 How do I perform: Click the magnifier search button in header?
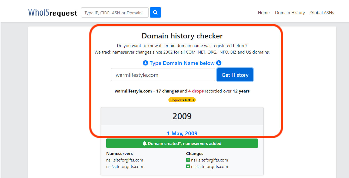pyautogui.click(x=155, y=12)
